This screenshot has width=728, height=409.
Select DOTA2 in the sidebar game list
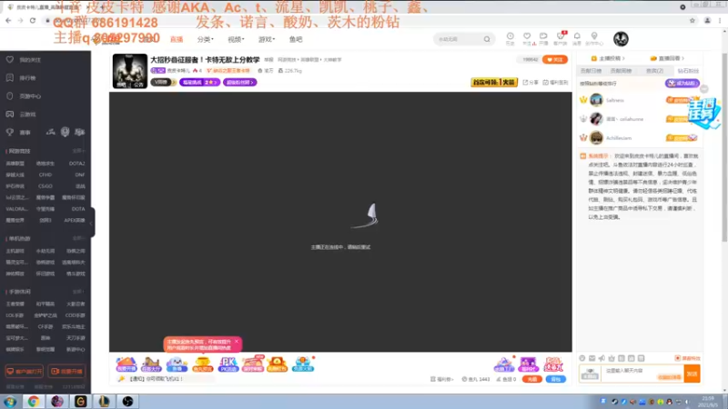click(76, 164)
